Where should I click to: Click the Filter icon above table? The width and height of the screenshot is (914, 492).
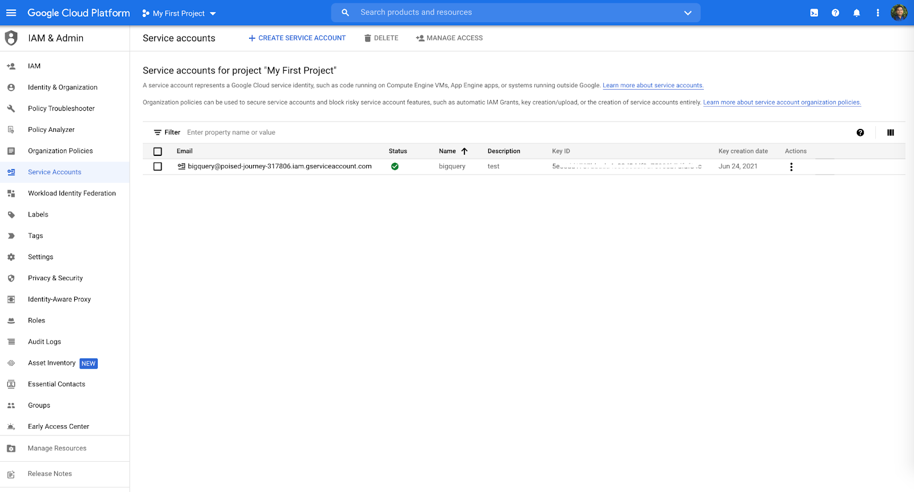(158, 132)
